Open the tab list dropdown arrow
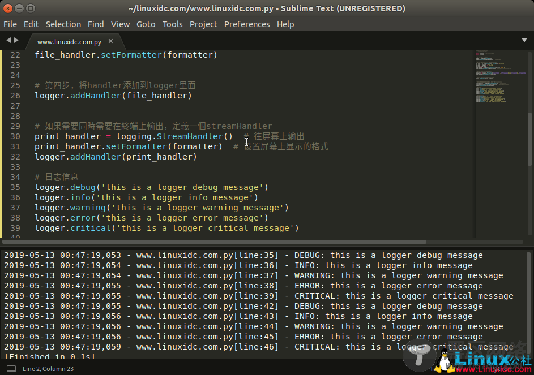The height and width of the screenshot is (375, 534). point(524,40)
